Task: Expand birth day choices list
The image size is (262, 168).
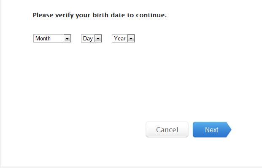Action: click(92, 38)
